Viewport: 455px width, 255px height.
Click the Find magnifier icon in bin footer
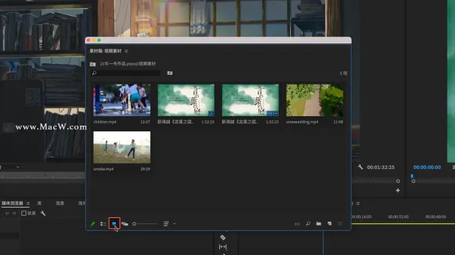click(308, 224)
